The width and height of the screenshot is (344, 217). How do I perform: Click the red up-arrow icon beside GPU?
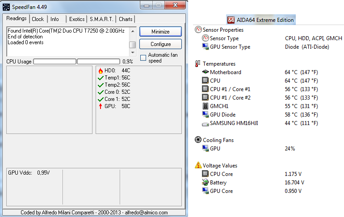click(x=101, y=106)
